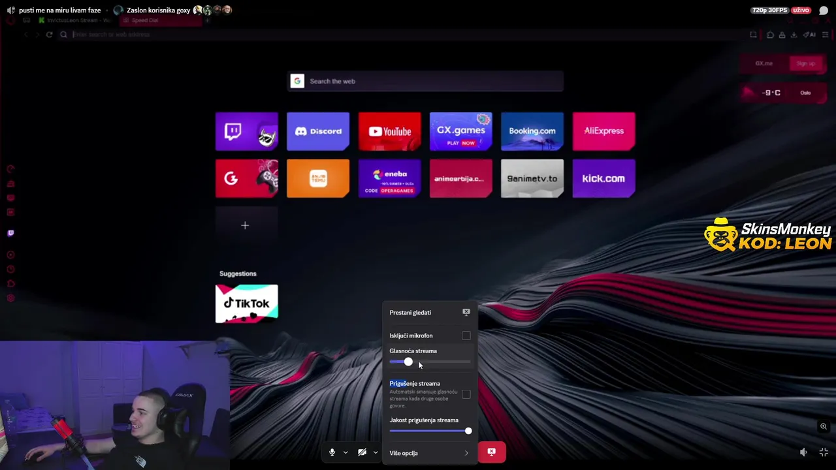Open the Discord speed dial tile
Image resolution: width=836 pixels, height=470 pixels.
point(318,131)
